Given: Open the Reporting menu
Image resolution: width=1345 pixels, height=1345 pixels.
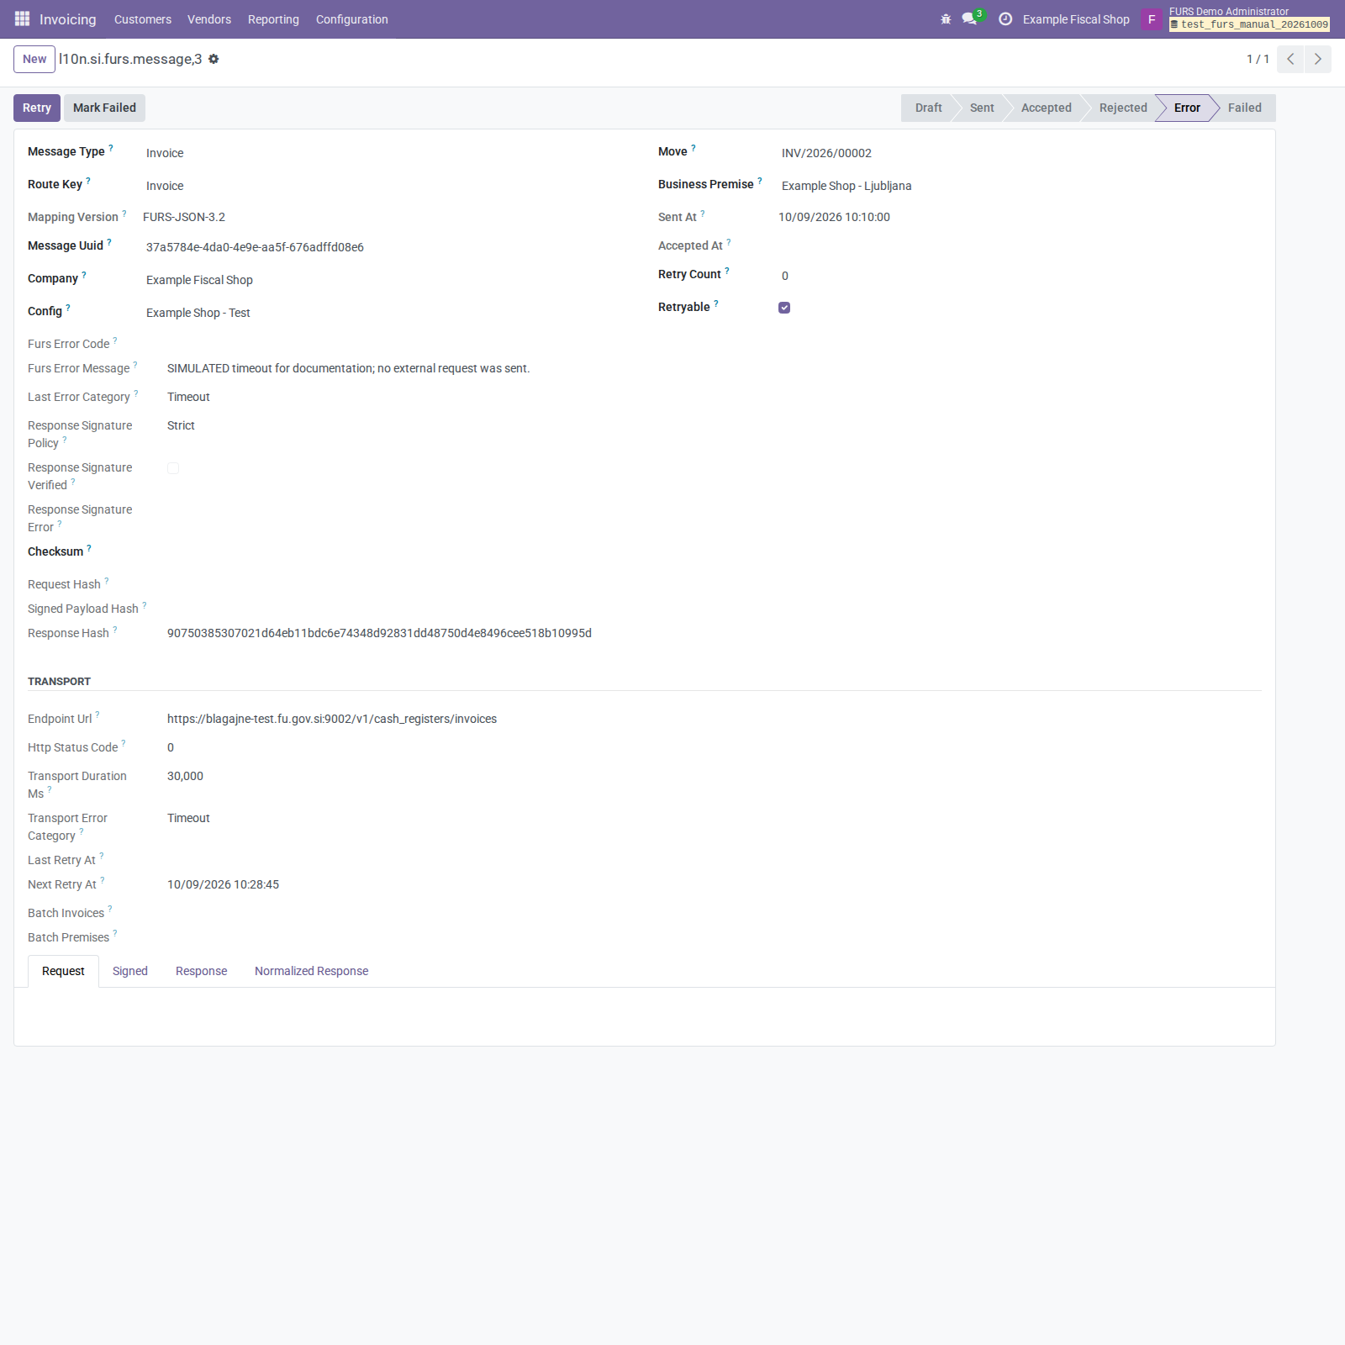Looking at the screenshot, I should (x=273, y=19).
